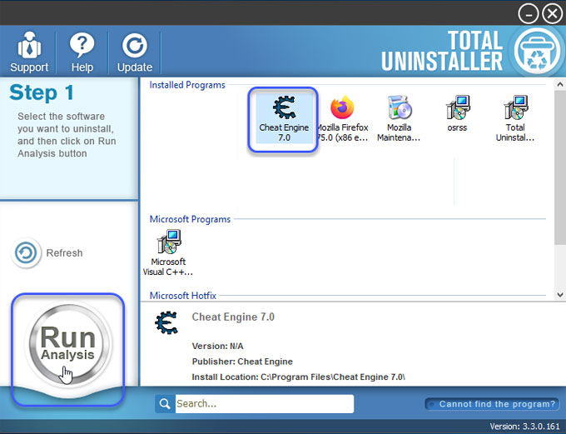Click 'Version: 3.3.0.161' status text
This screenshot has width=566, height=434.
[524, 427]
